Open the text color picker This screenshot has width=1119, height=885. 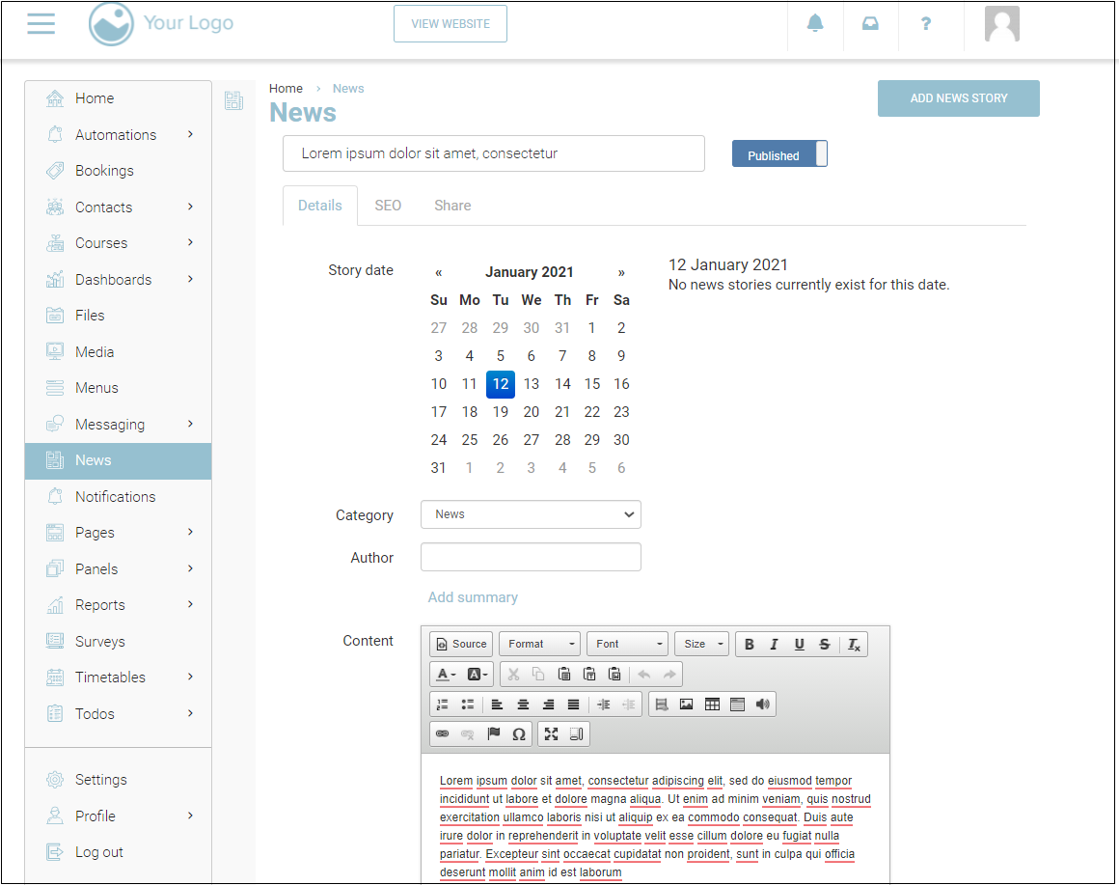pos(445,675)
